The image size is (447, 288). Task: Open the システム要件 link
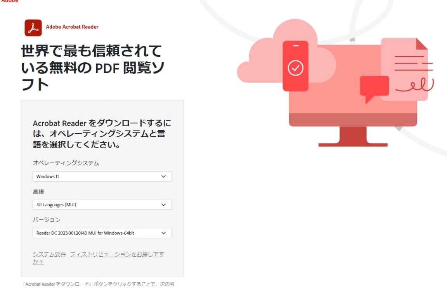click(49, 254)
